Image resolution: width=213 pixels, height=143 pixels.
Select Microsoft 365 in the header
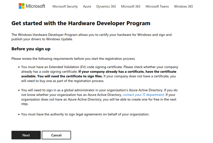131,6
